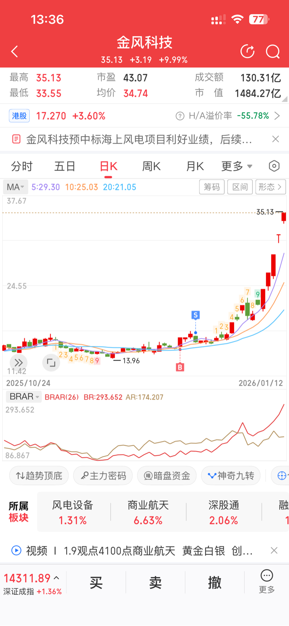The image size is (289, 626).
Task: Play the 视频 news item
Action: click(16, 551)
